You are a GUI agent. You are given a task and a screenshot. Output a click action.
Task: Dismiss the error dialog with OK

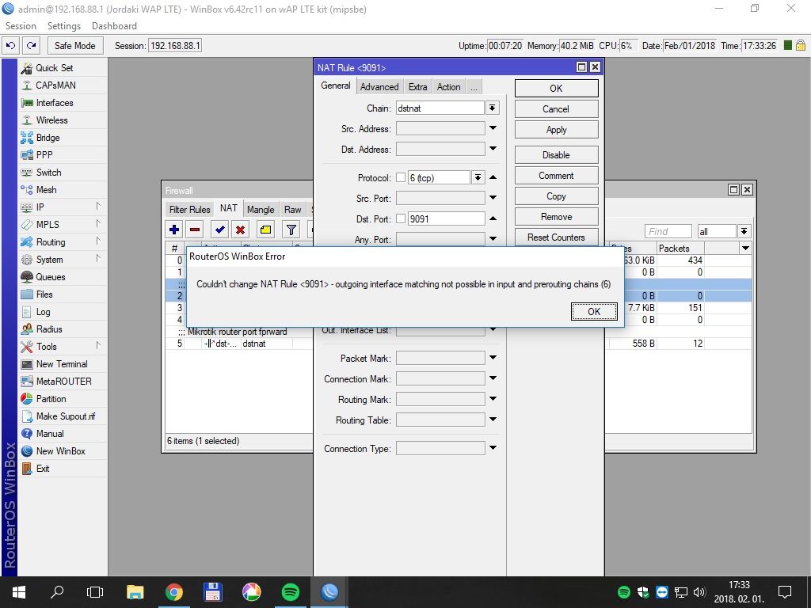click(594, 311)
